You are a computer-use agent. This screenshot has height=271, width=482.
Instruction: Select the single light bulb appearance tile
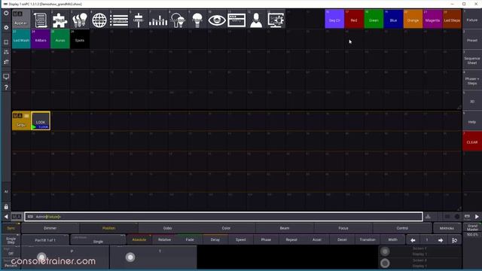pos(197,20)
